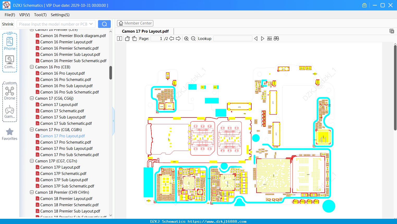Click the website link in status bar

pyautogui.click(x=217, y=221)
